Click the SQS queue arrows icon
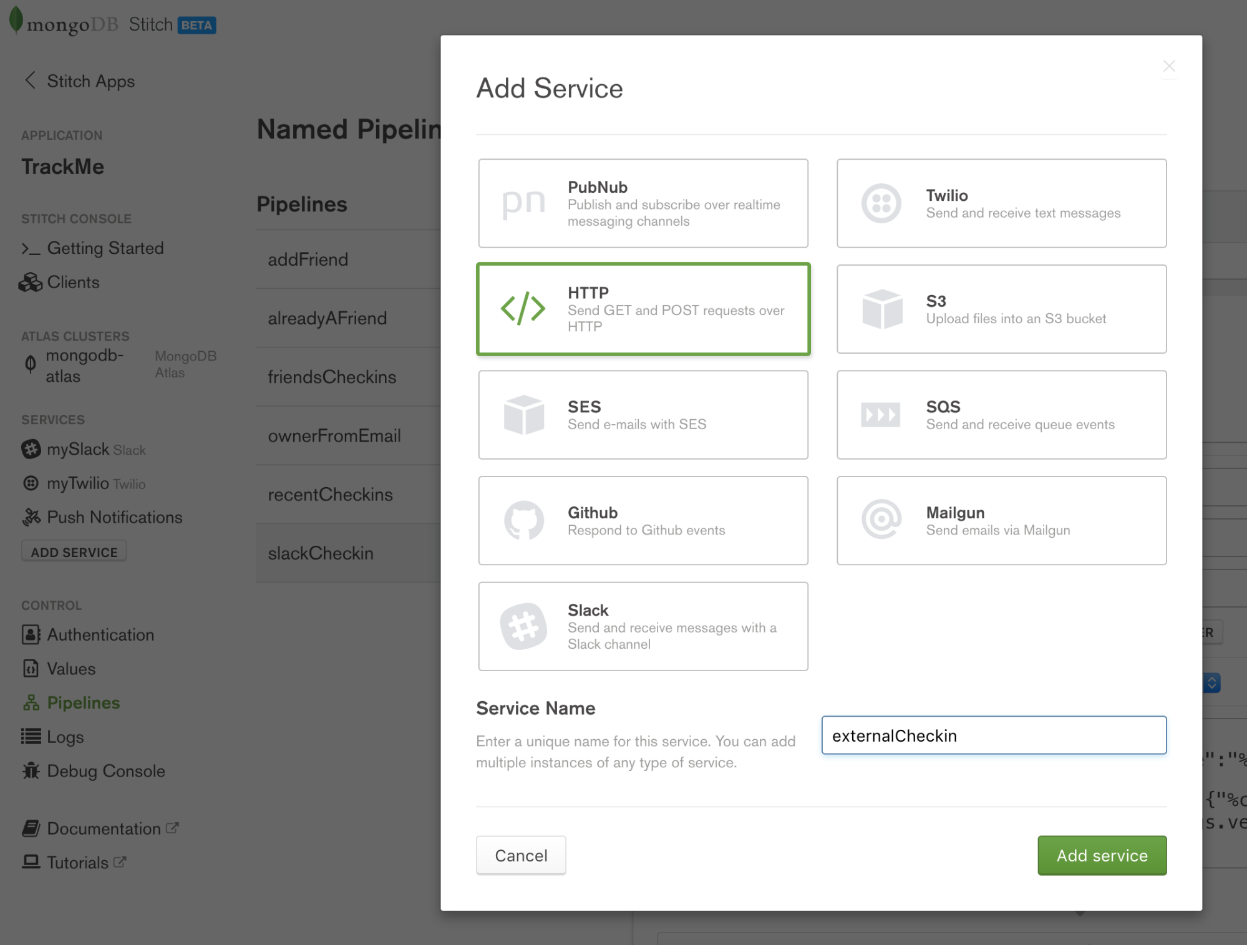 [881, 414]
